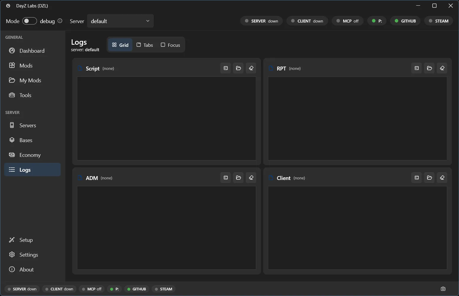Viewport: 459px width, 296px height.
Task: Select Logs in the sidebar
Action: point(32,170)
